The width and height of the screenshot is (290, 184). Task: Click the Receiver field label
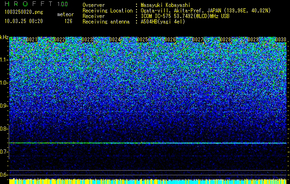click(x=94, y=16)
